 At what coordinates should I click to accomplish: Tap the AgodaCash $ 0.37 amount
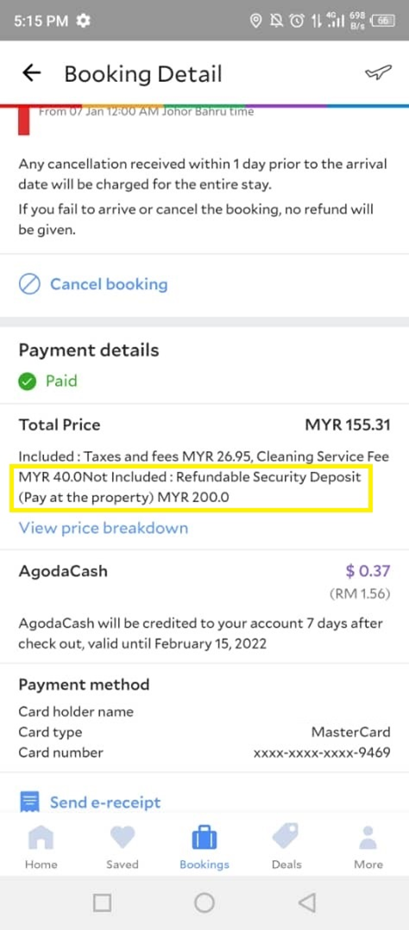368,571
